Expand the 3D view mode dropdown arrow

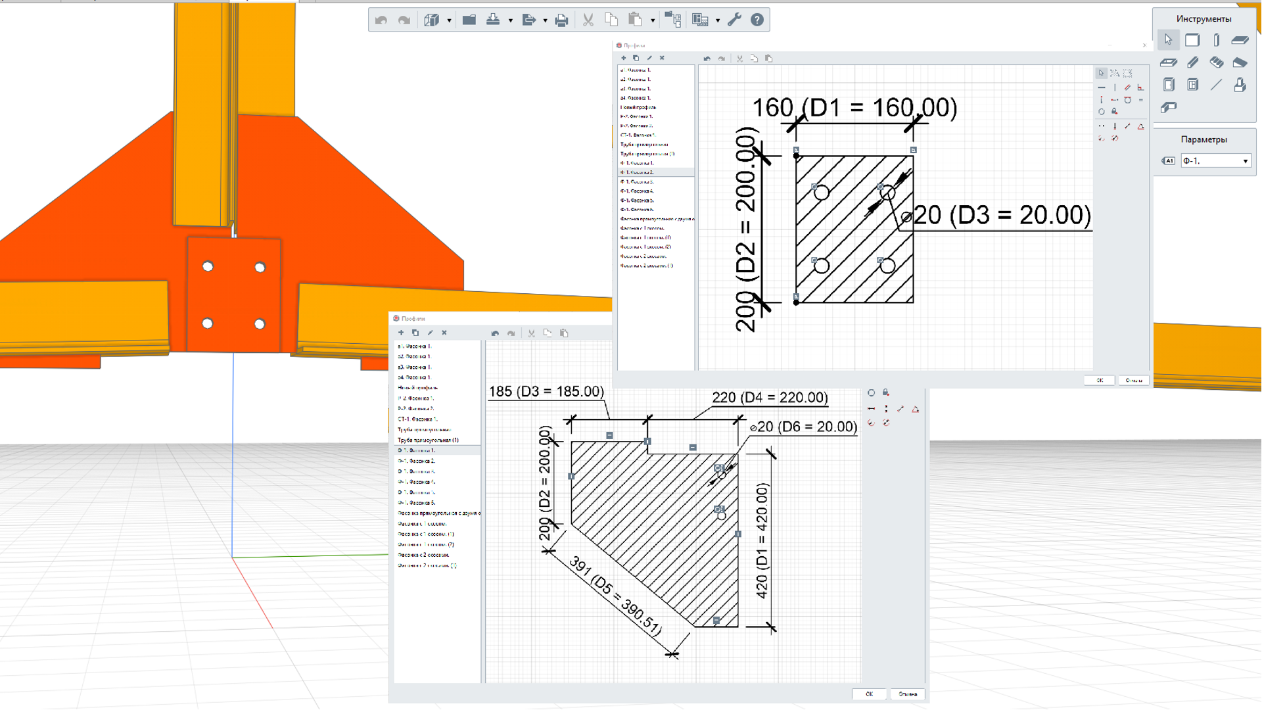(450, 20)
